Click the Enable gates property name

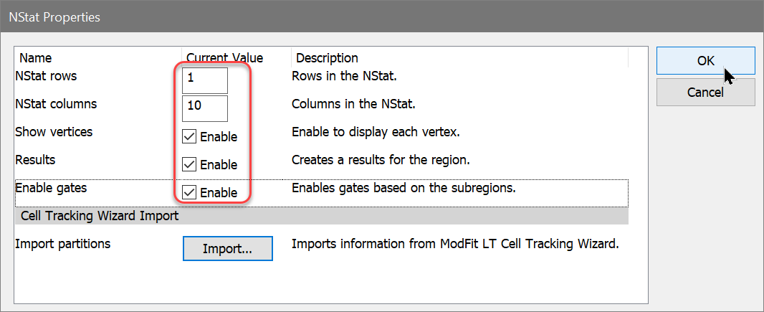pos(51,188)
